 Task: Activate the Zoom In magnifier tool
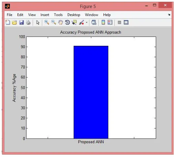coord(47,22)
